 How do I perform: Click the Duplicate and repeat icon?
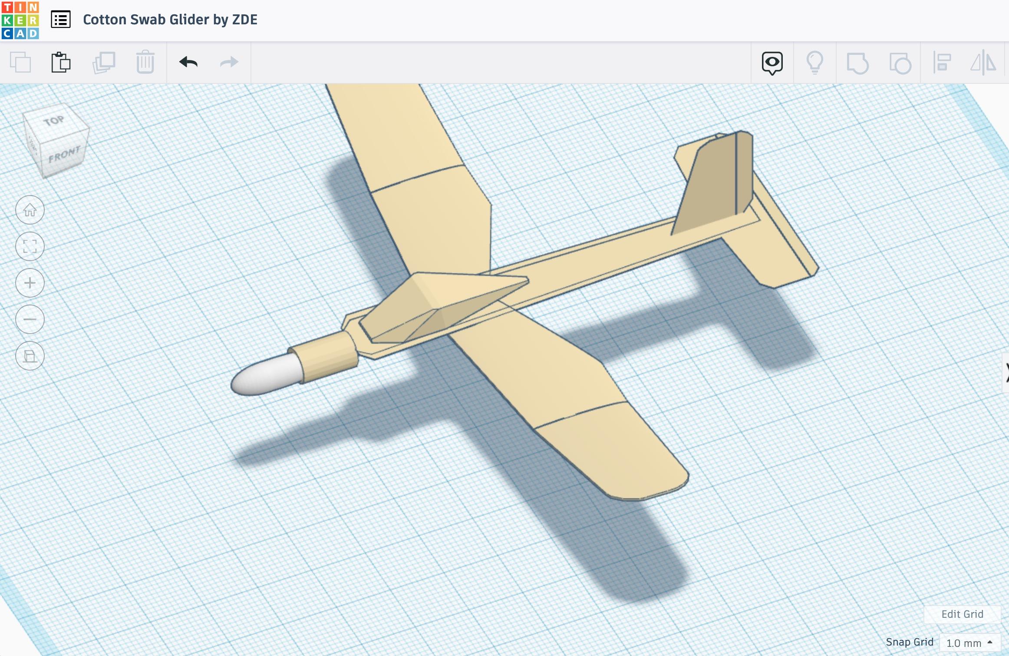(x=103, y=62)
